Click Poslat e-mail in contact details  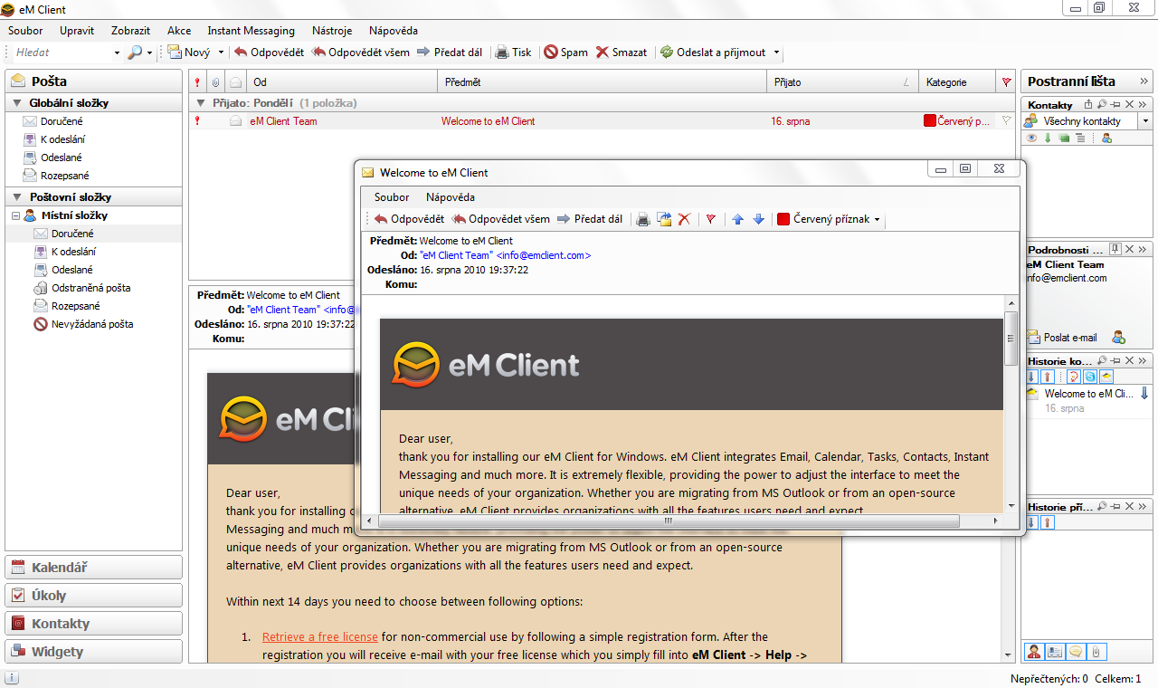coord(1062,338)
